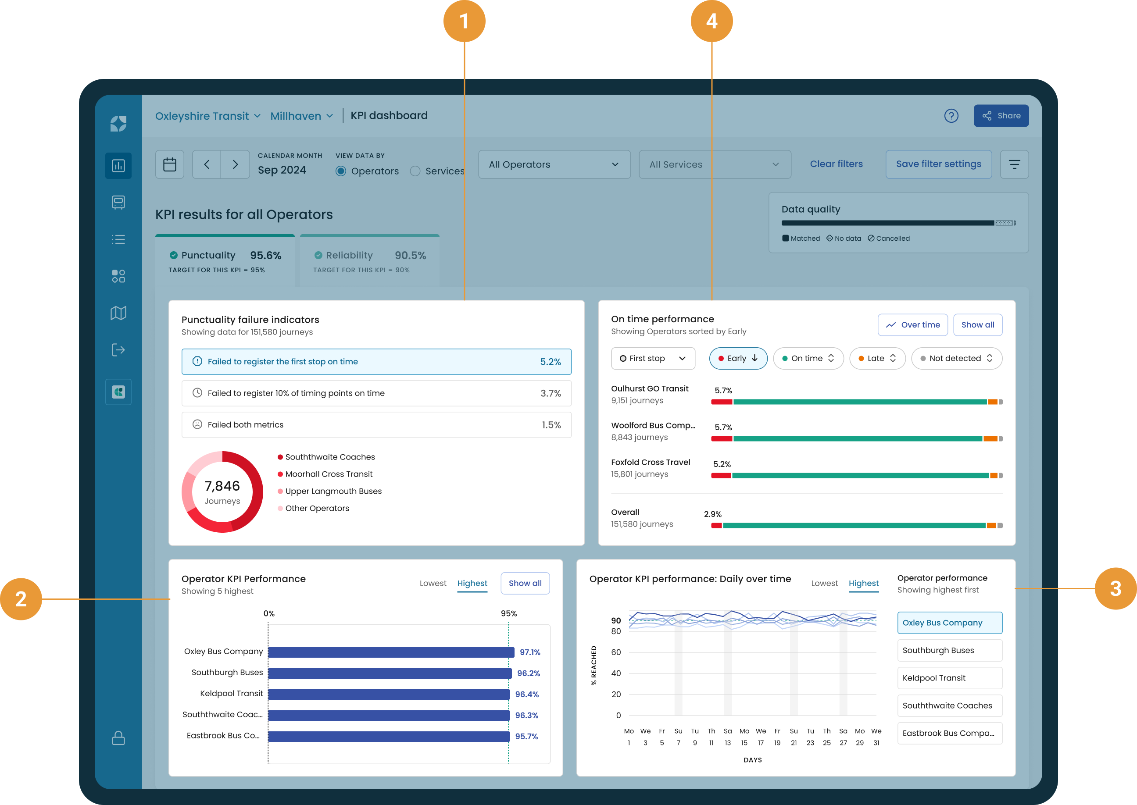Click the Share button
The height and width of the screenshot is (805, 1137).
click(1001, 116)
